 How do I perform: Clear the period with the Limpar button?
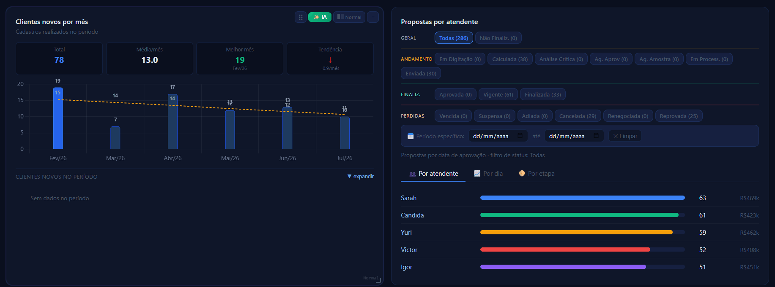pos(625,136)
